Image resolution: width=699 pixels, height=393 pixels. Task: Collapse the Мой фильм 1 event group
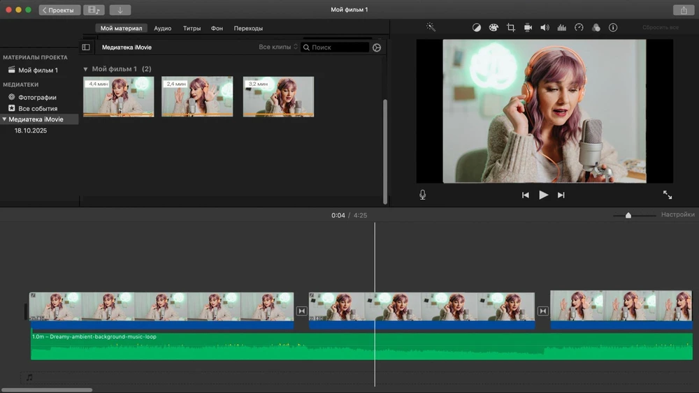pyautogui.click(x=85, y=69)
